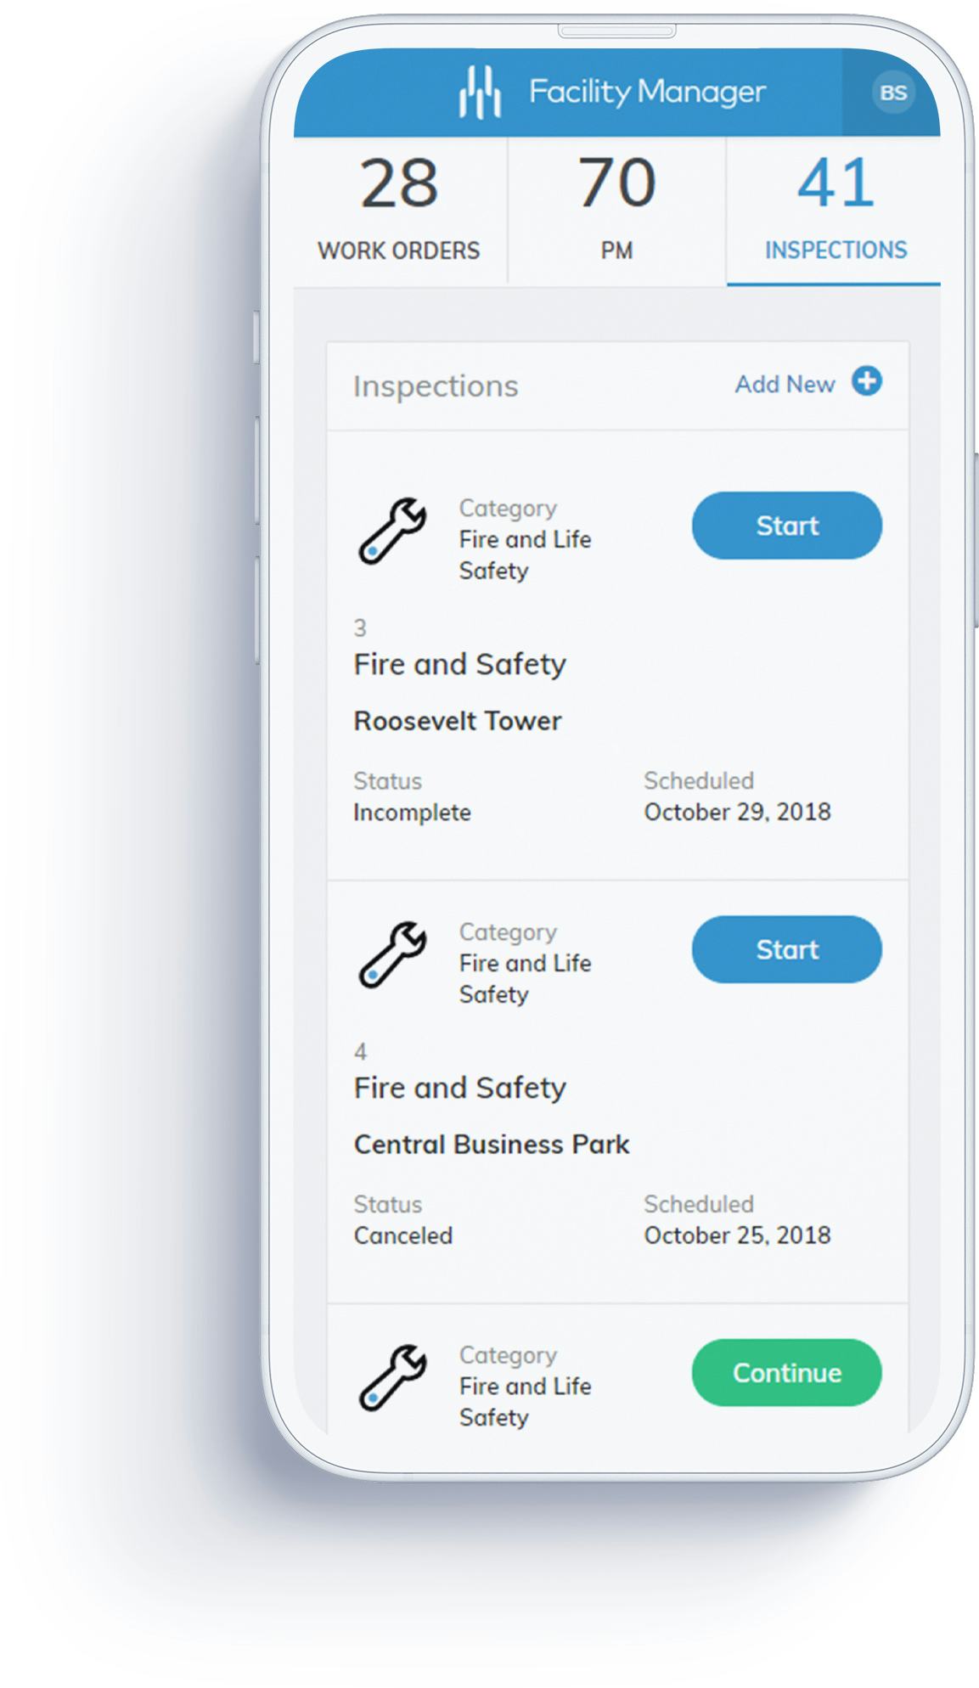Screen dimensions: 979x1688
Task: Start the Central Business Park inspection
Action: coord(786,949)
